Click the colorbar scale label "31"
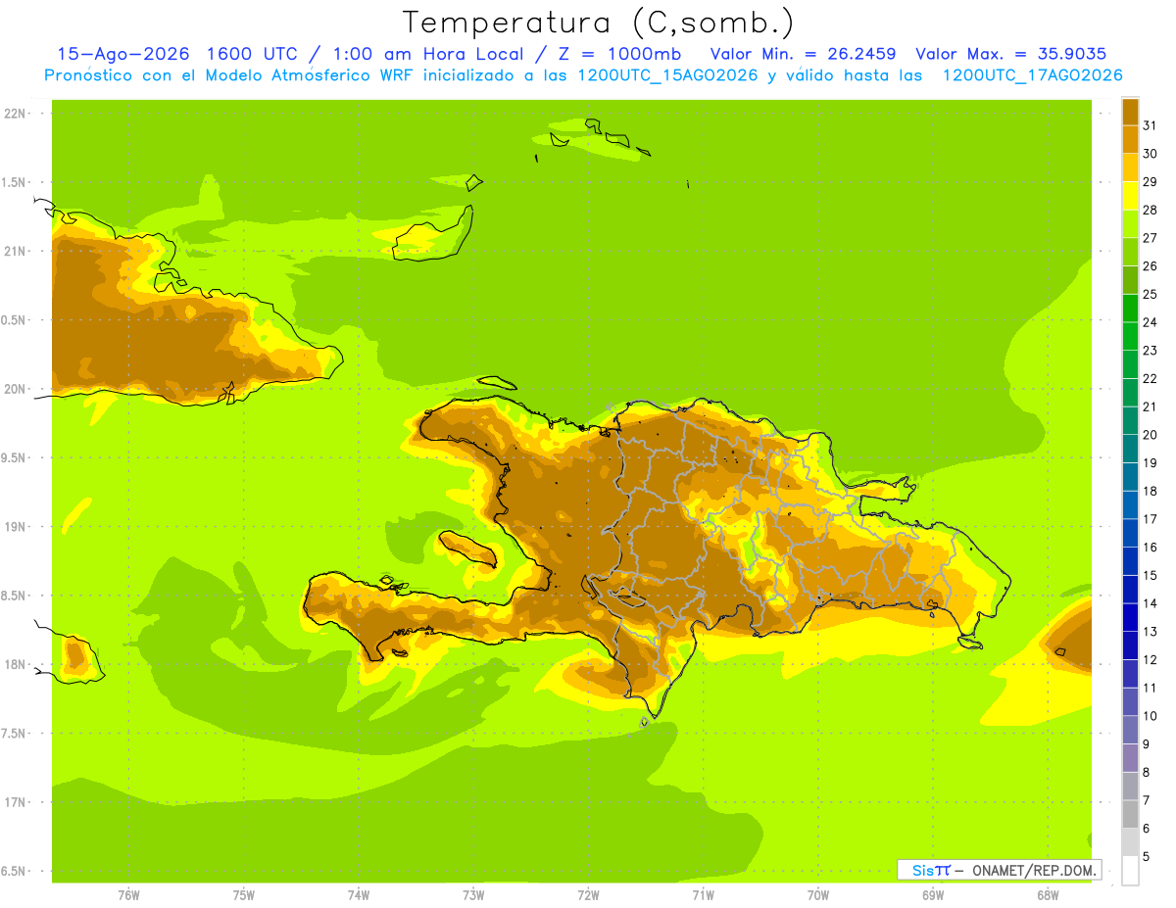Screen dimensions: 1176x908 pyautogui.click(x=1150, y=125)
